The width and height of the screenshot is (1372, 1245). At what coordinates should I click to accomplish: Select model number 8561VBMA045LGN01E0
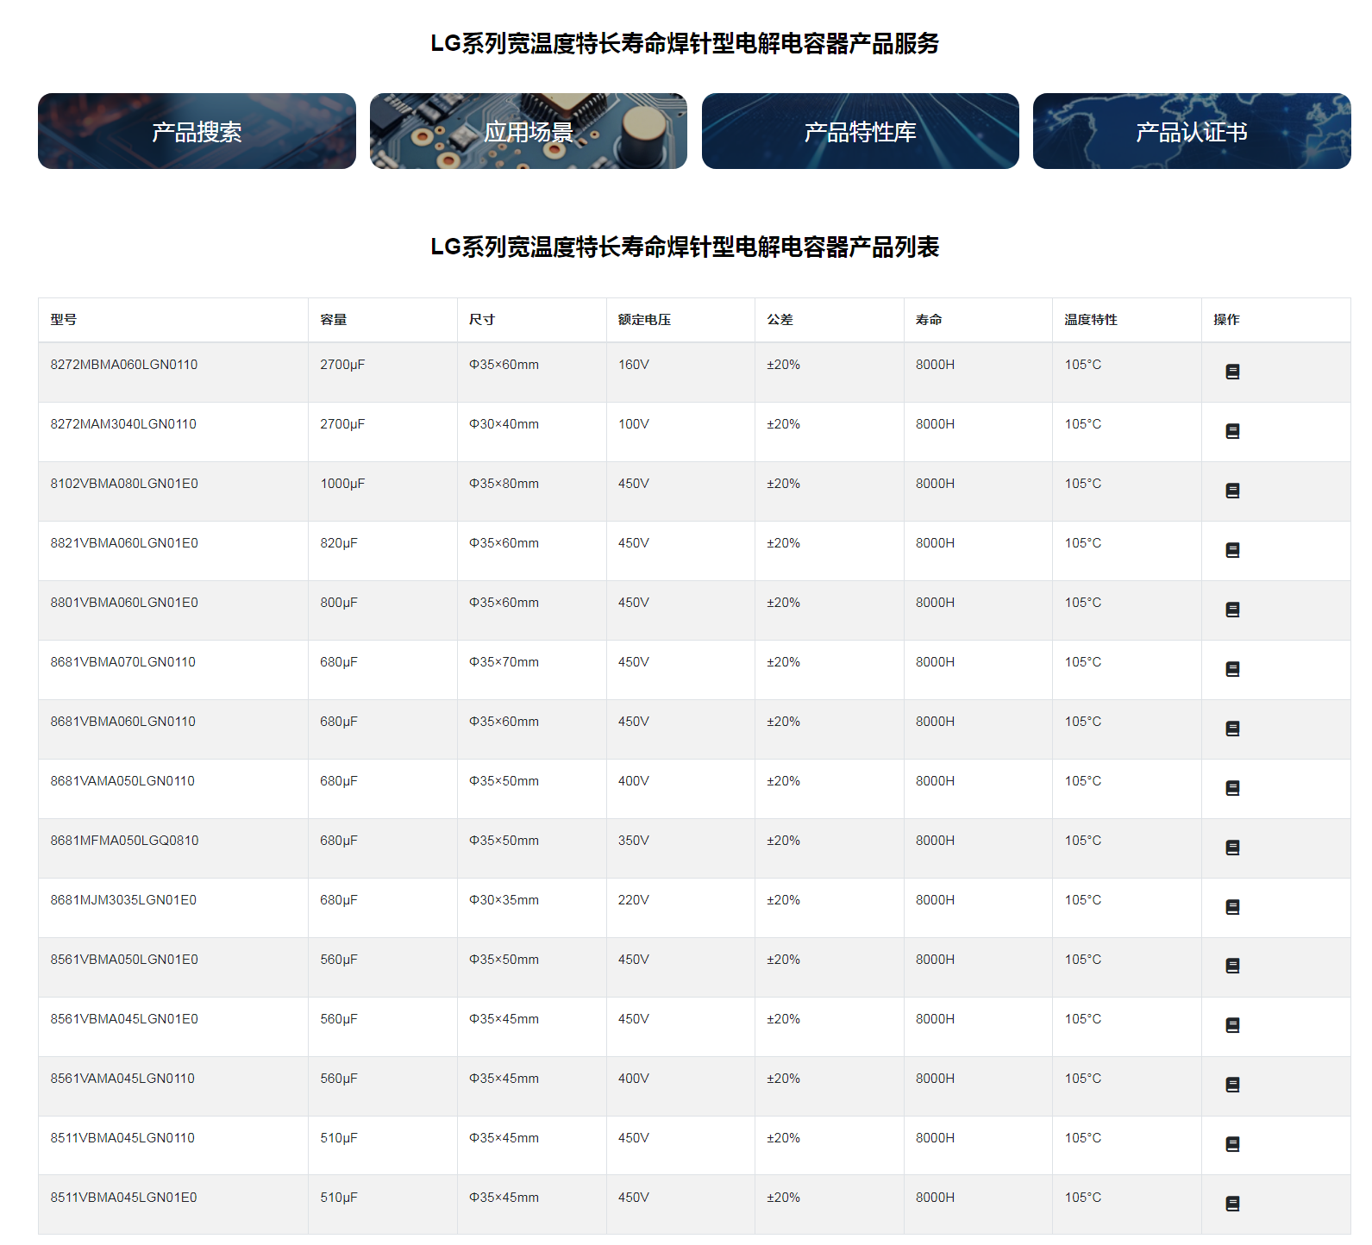coord(124,1019)
